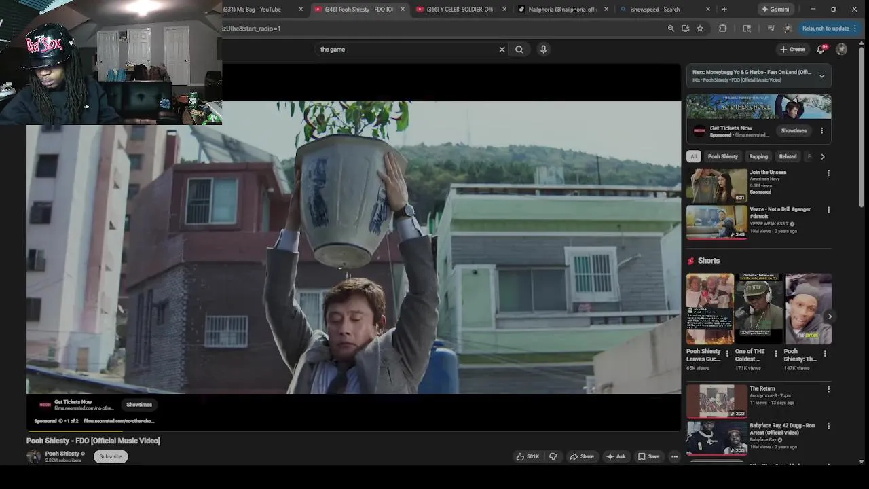Open Chrome media controls icon

pos(771,29)
